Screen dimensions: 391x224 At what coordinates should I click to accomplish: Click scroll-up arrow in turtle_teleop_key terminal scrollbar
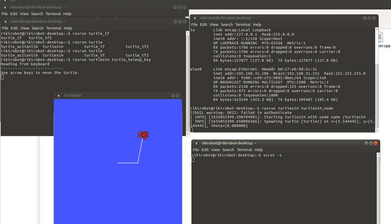pos(188,33)
